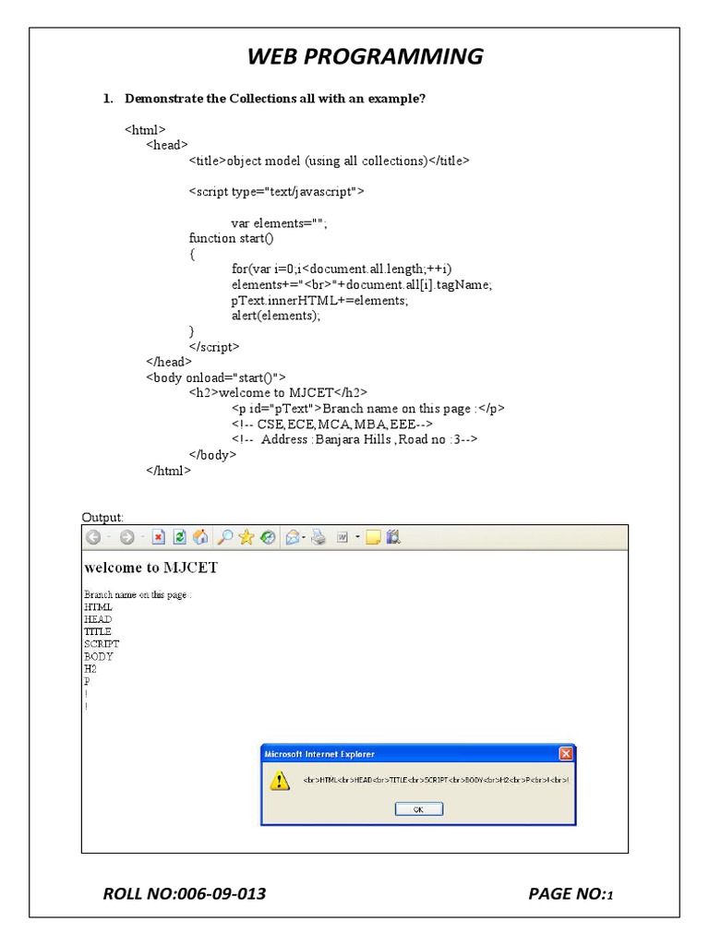Image resolution: width=709 pixels, height=945 pixels.
Task: Click SCRIPT line in browser output
Action: [102, 644]
